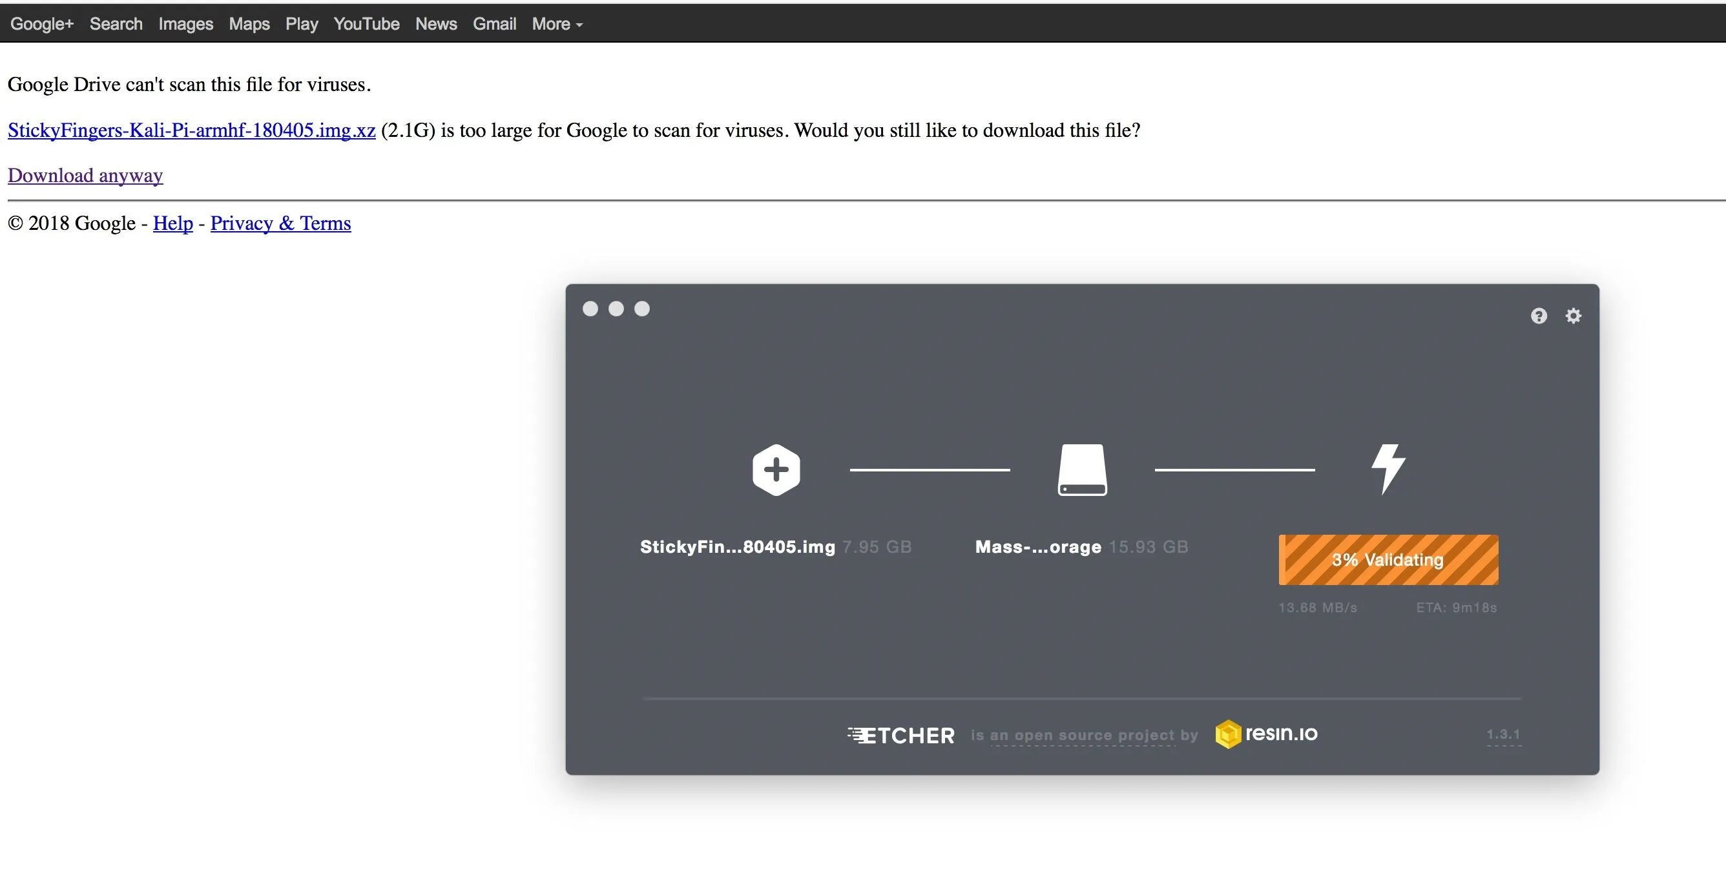Viewport: 1726px width, 886px height.
Task: Go to Images in the Google bar
Action: click(x=185, y=23)
